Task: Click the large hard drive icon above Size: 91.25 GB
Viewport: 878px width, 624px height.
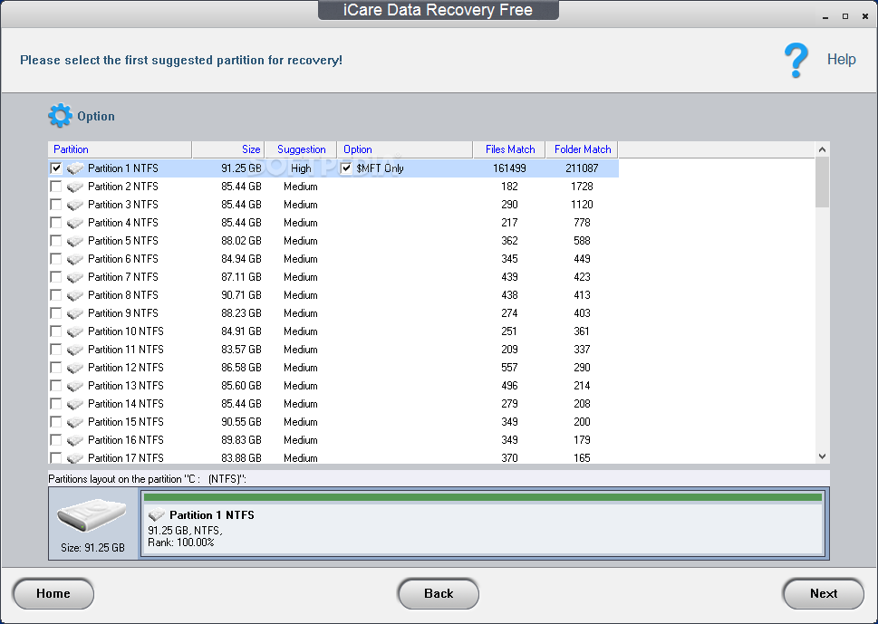Action: coord(92,515)
